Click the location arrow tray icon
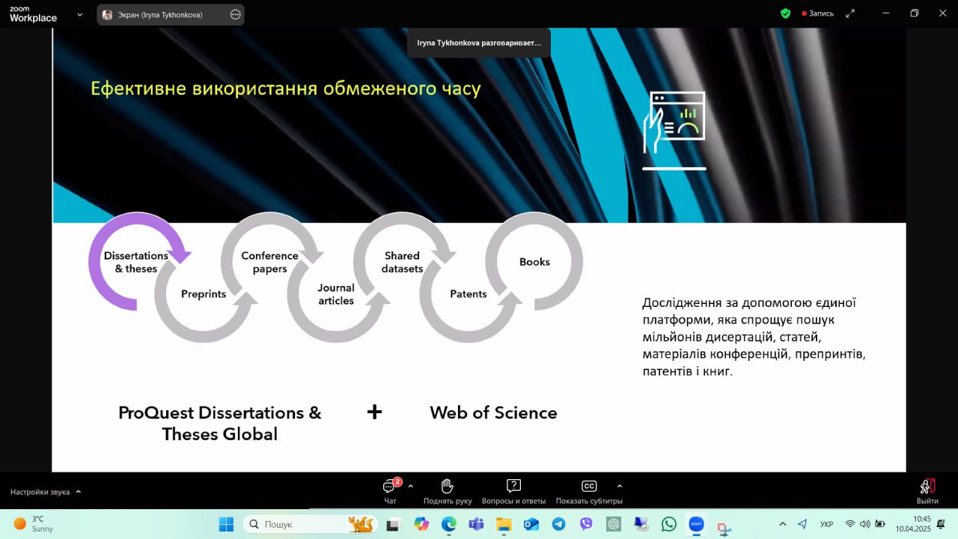 coord(802,524)
